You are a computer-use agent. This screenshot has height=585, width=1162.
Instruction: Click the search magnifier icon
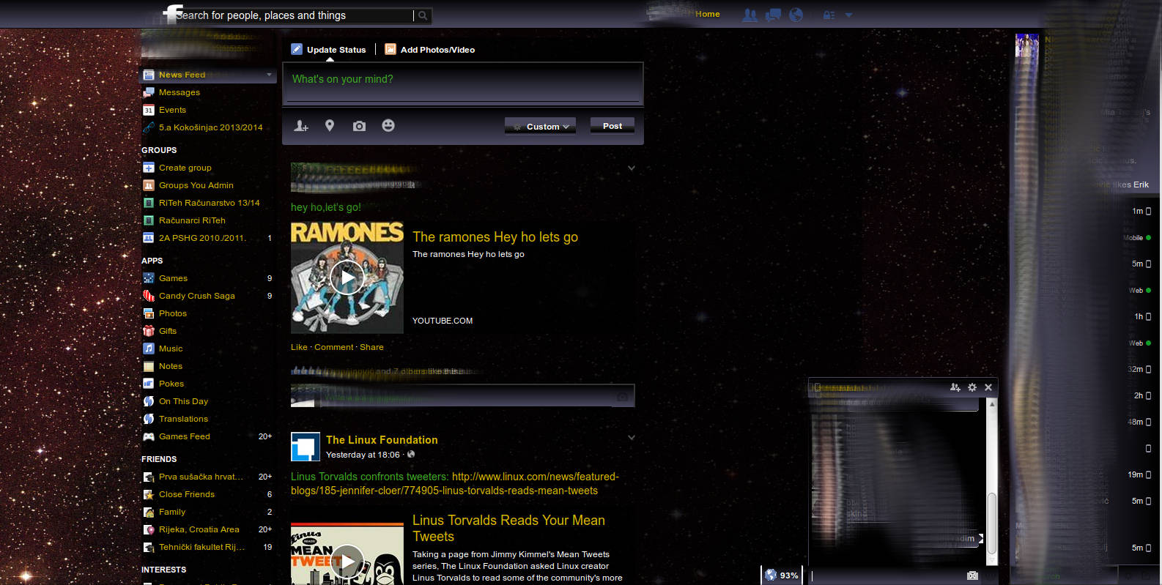423,15
